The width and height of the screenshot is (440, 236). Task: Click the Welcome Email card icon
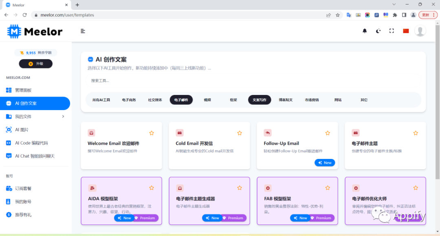(92, 133)
